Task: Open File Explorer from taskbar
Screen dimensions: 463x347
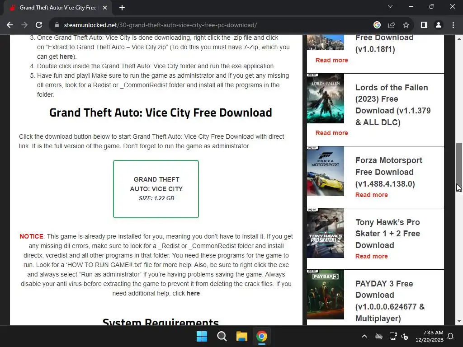Action: pos(241,336)
